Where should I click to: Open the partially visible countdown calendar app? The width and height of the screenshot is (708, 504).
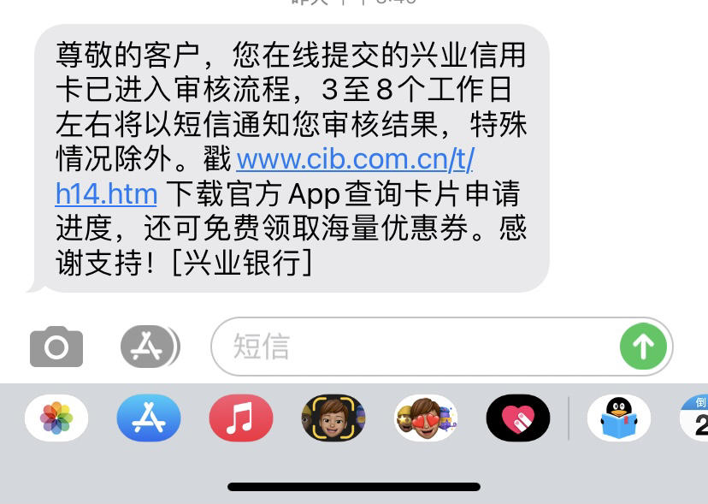tap(694, 418)
